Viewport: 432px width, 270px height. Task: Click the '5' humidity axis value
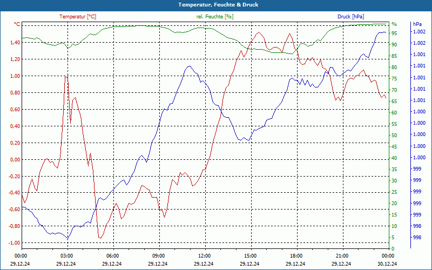coord(393,238)
